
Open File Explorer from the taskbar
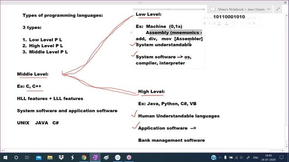pos(50,157)
